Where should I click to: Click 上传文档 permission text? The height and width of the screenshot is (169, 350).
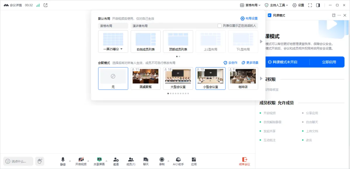coord(312,131)
